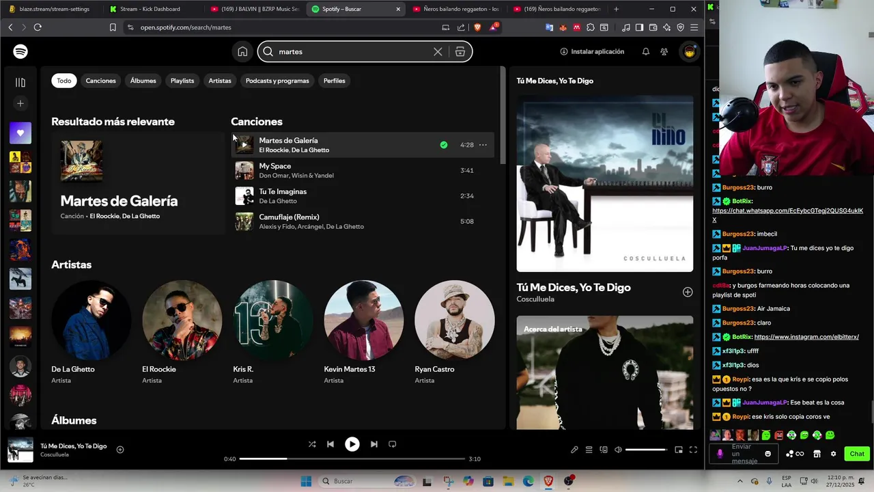Toggle saved checkmark for Martes de Galería
874x492 pixels.
coord(444,145)
